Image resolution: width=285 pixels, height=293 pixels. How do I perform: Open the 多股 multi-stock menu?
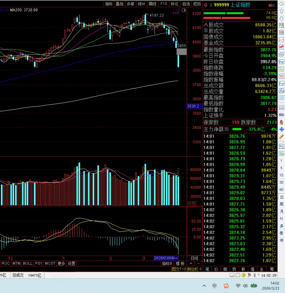click(131, 4)
